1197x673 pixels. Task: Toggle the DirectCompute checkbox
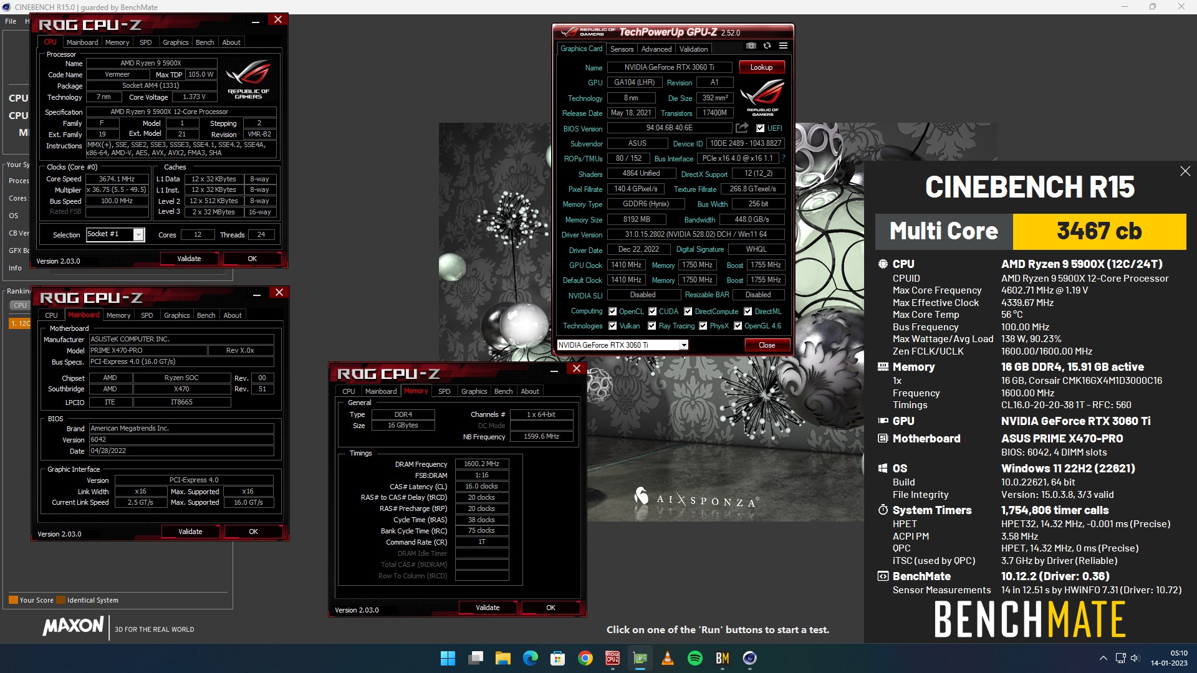click(x=688, y=312)
